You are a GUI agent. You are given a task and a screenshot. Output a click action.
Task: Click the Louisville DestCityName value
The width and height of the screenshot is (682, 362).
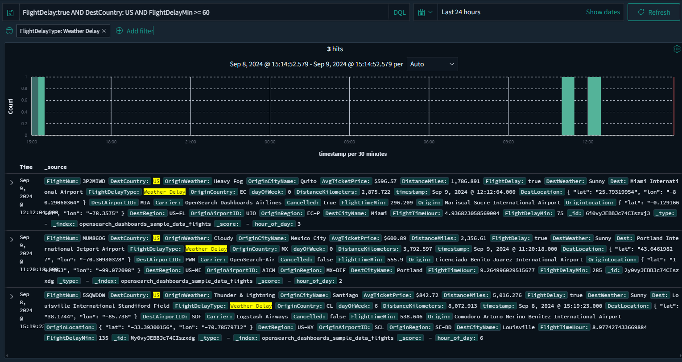tap(519, 327)
